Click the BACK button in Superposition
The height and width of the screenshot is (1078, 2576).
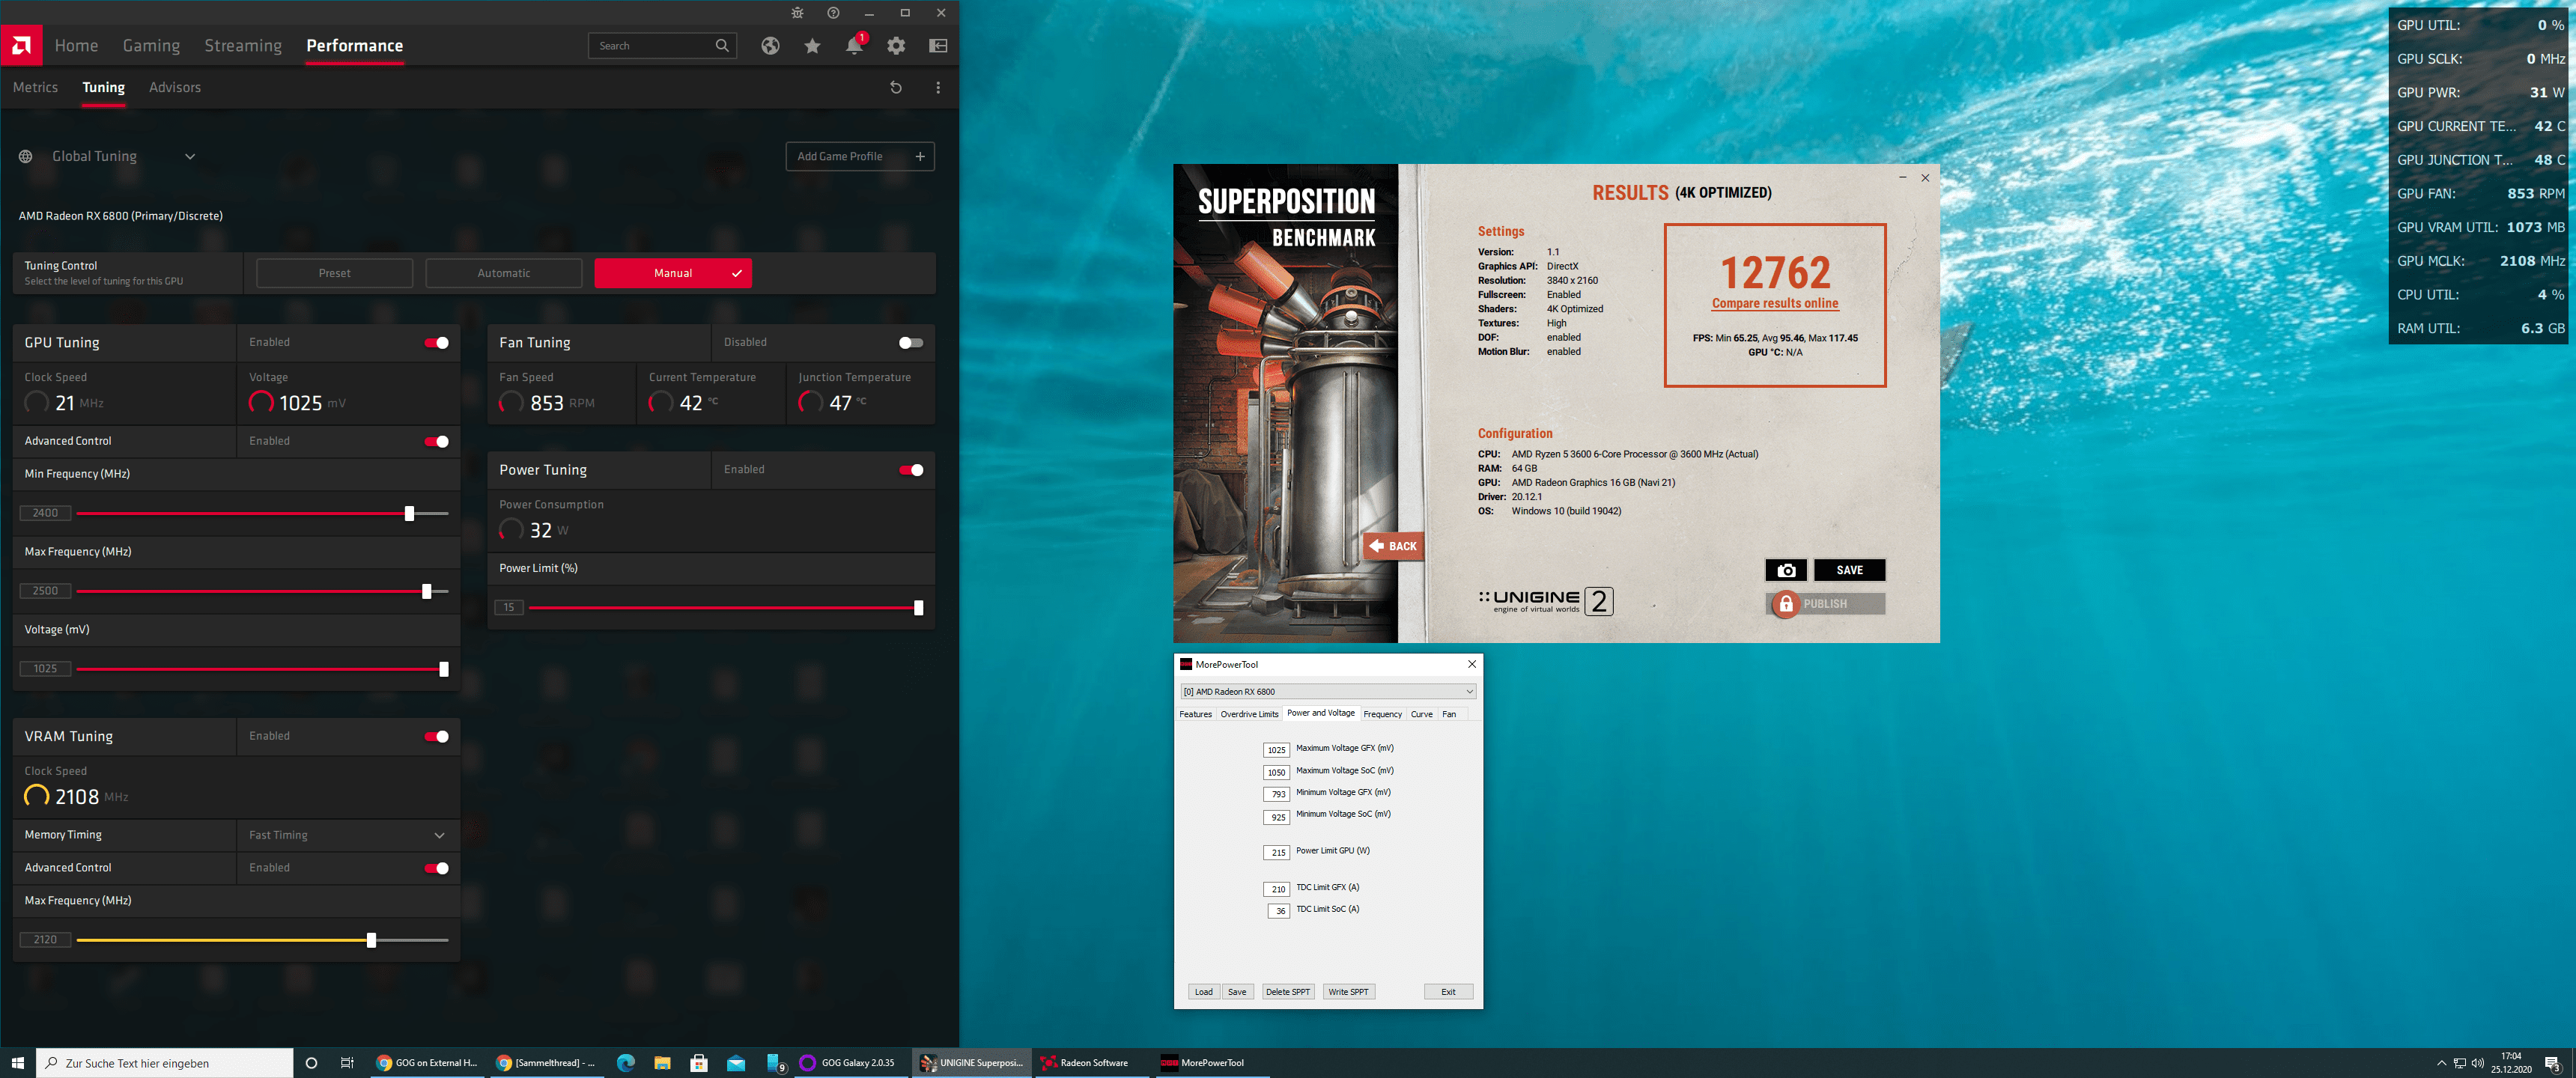(x=1393, y=546)
